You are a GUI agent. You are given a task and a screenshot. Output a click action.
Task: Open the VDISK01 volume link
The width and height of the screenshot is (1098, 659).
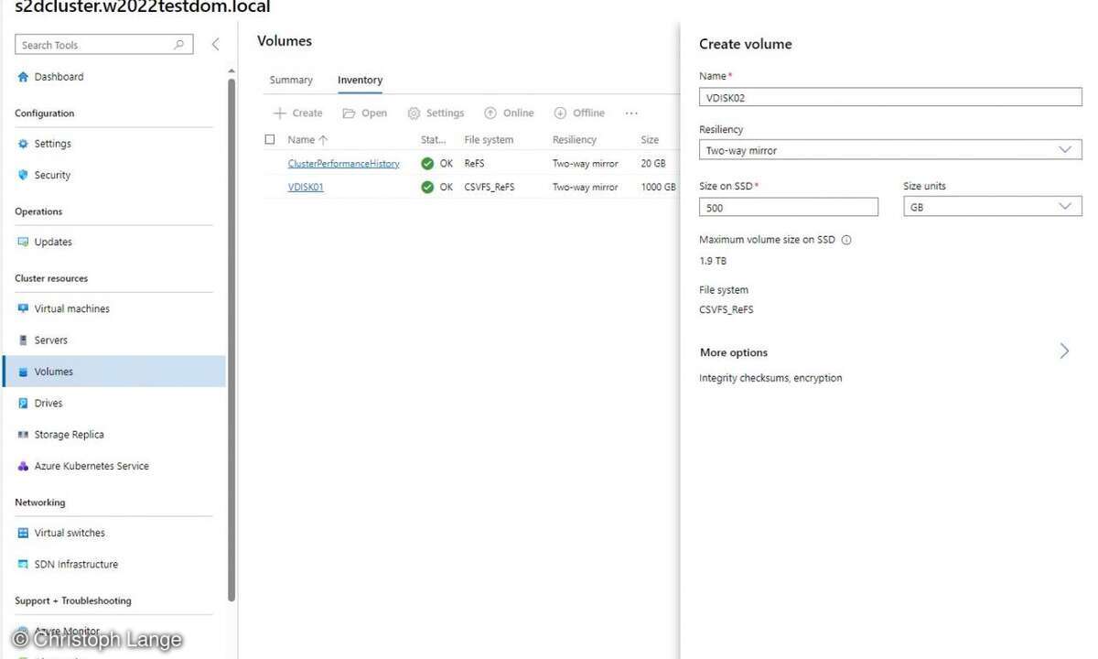(306, 187)
